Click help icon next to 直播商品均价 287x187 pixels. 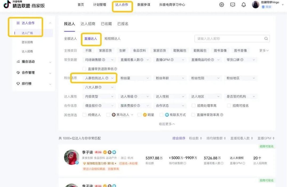tap(212, 60)
